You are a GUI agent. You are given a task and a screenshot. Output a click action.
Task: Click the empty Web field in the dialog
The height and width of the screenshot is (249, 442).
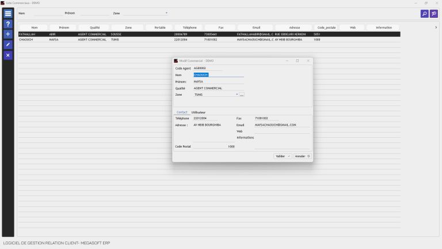(282, 131)
